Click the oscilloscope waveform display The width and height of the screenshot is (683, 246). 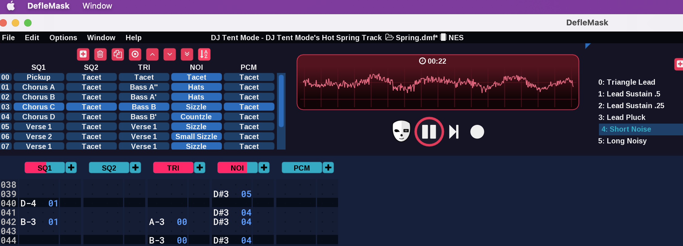438,82
